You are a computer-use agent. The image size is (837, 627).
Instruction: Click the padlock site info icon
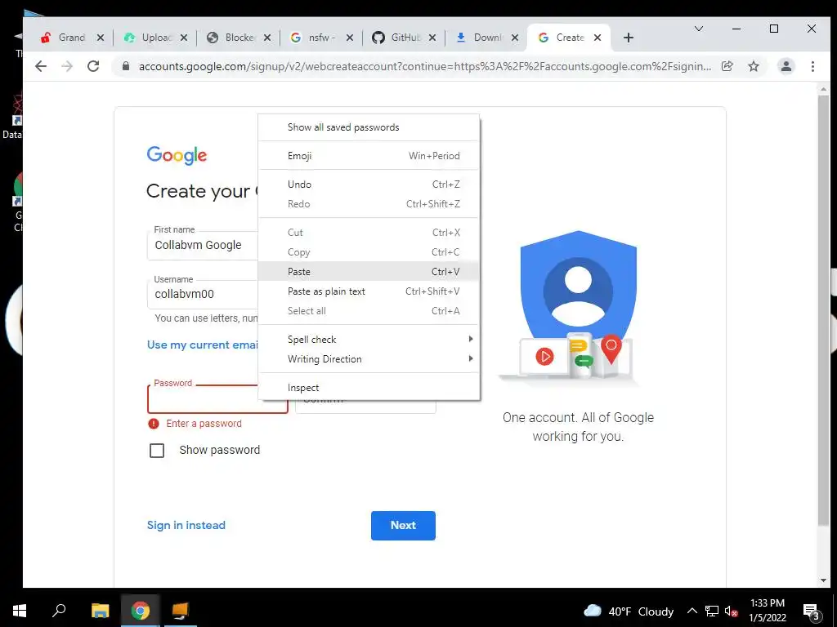tap(125, 66)
